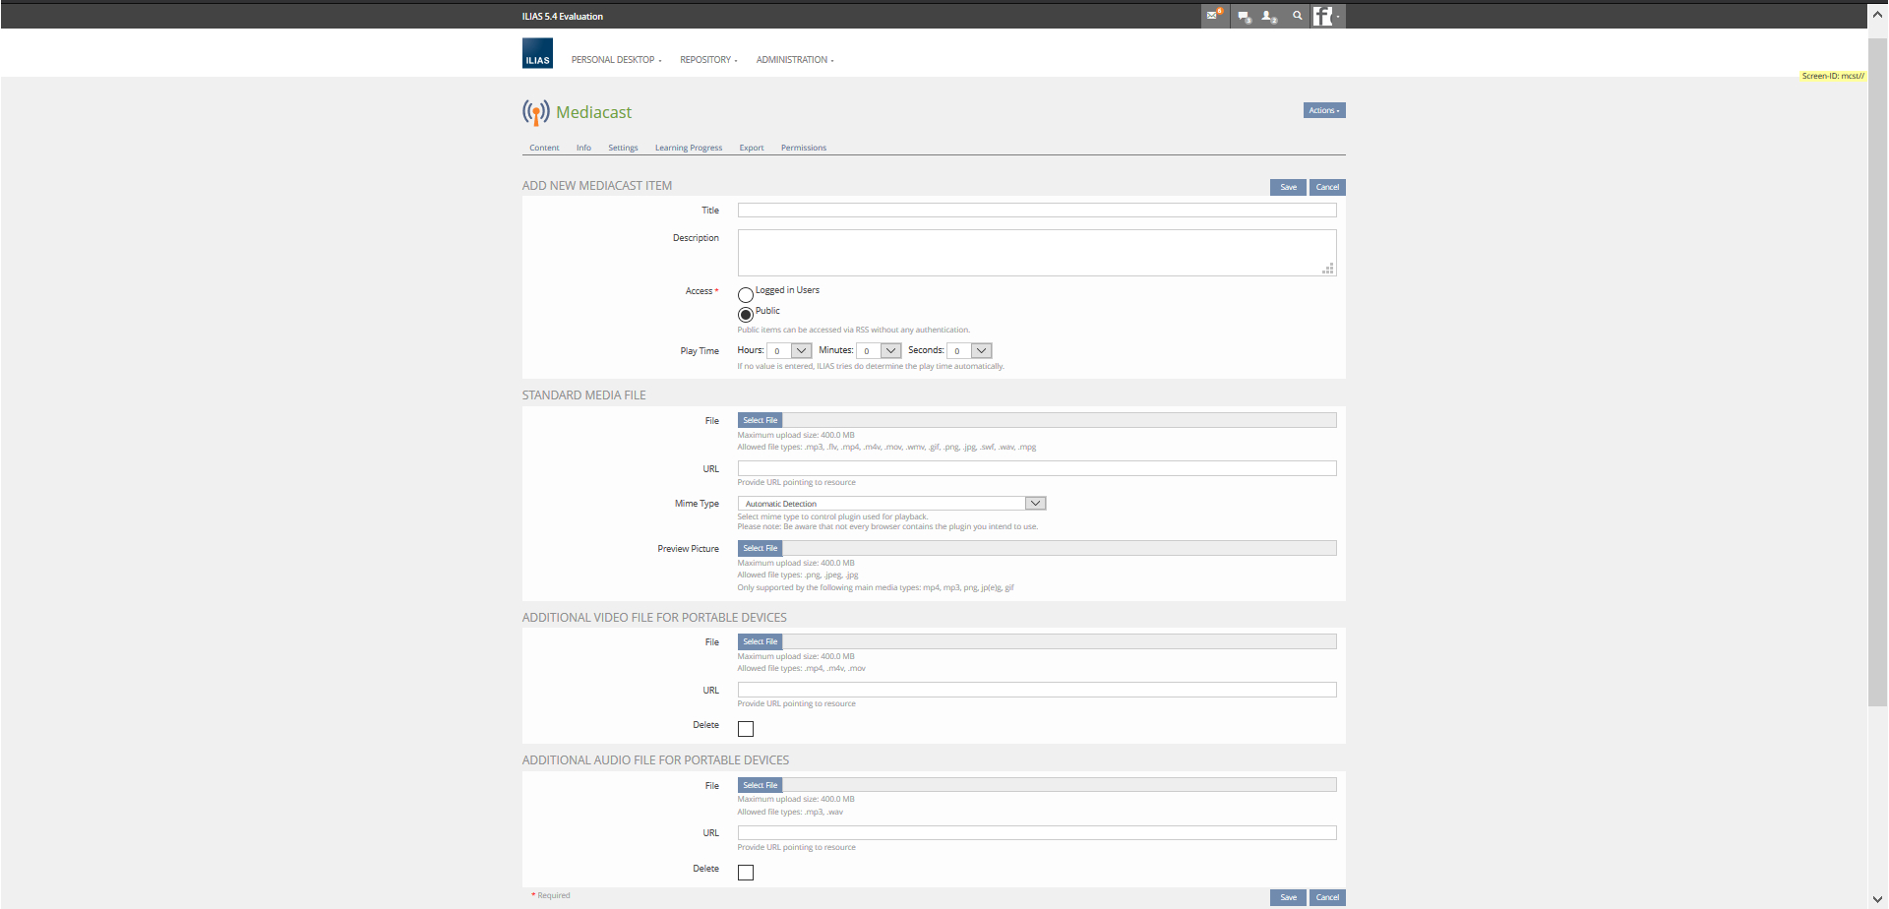1889x909 pixels.
Task: Click the Mediacast broadcast icon
Action: tap(536, 112)
